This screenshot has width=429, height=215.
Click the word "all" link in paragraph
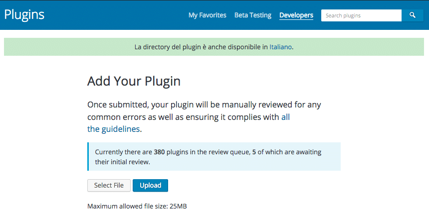pos(285,117)
